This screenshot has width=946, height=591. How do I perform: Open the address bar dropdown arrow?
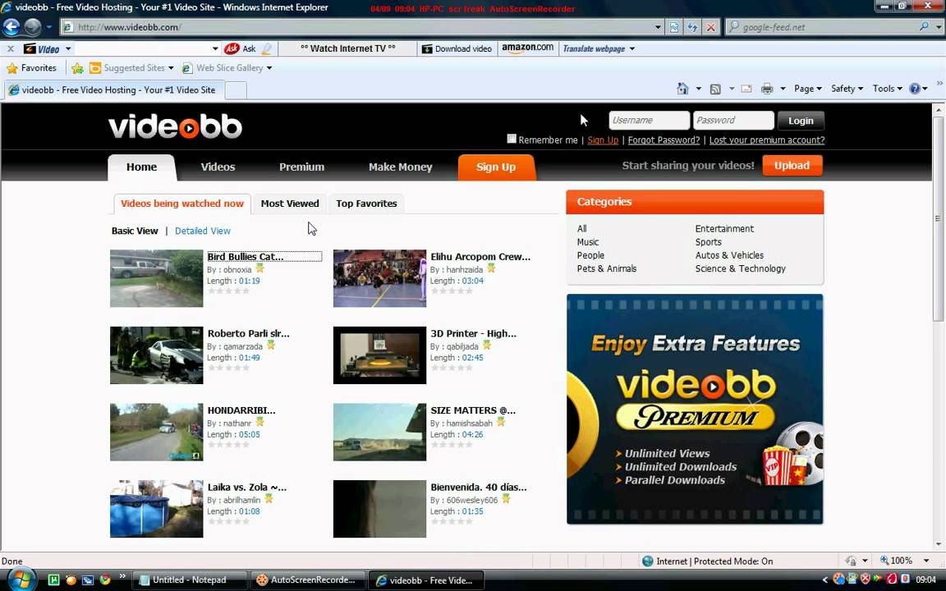coord(658,27)
